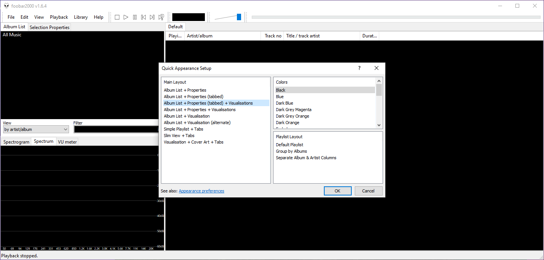This screenshot has height=260, width=544.
Task: Click the random playback button
Action: pyautogui.click(x=161, y=17)
